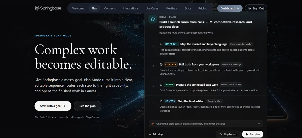
Task: Open the Welcome nav item
Action: pyautogui.click(x=78, y=8)
